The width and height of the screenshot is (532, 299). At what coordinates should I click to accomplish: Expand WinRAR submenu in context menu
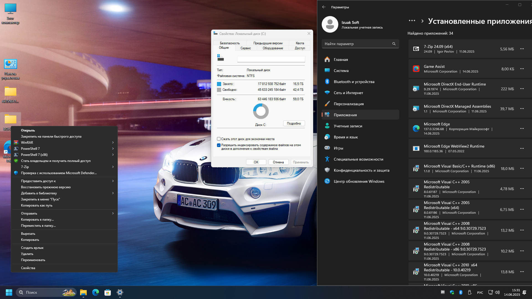[113, 143]
